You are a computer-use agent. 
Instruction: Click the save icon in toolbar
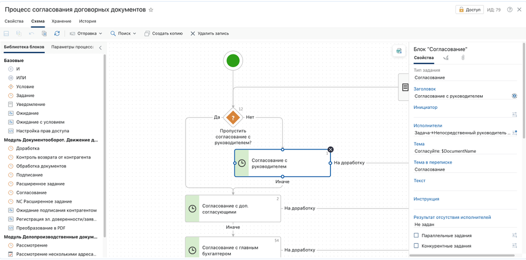[x=7, y=33]
